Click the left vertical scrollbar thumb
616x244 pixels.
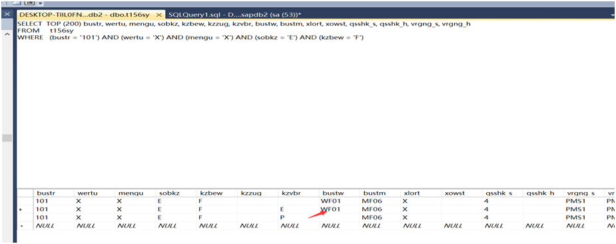tap(7, 138)
